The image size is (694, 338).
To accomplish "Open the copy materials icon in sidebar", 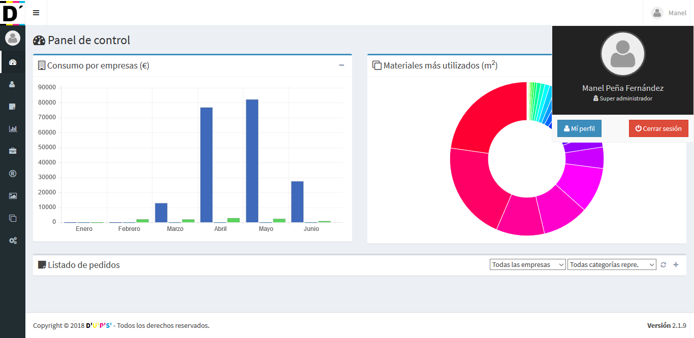I will (x=13, y=218).
